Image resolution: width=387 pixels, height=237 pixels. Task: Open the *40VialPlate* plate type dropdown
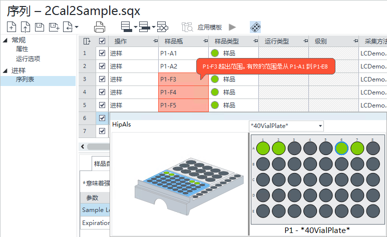point(286,126)
